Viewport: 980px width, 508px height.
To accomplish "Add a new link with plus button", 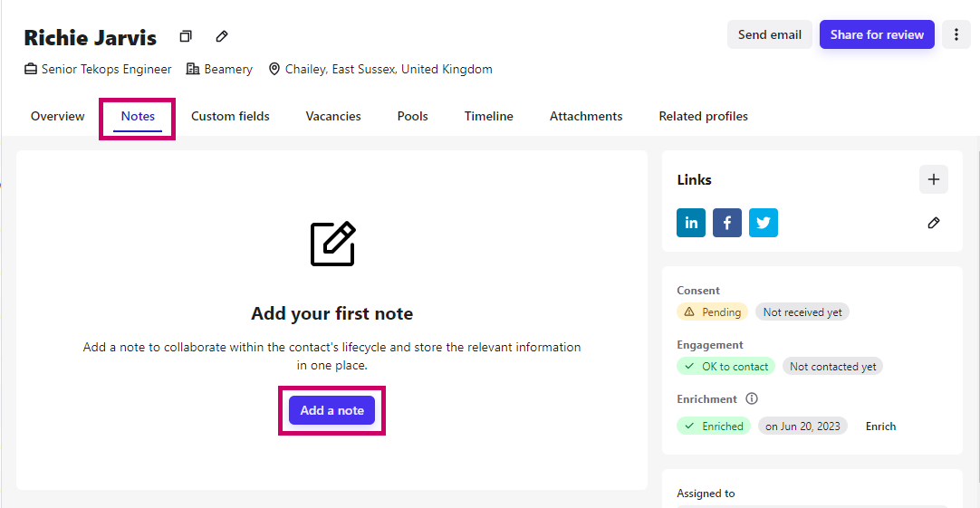I will pos(933,179).
